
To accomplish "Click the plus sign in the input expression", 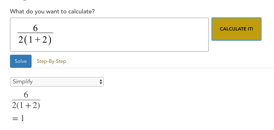I will (37, 40).
